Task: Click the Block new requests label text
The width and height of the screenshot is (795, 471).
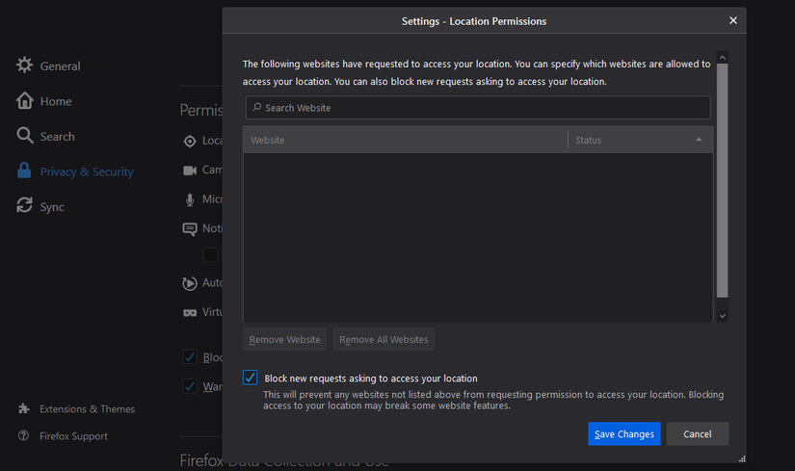Action: point(371,379)
